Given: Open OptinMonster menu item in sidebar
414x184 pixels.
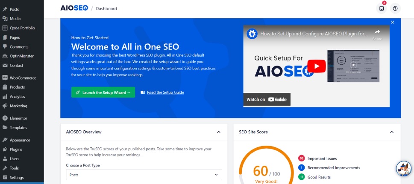Looking at the screenshot, I should coord(22,56).
